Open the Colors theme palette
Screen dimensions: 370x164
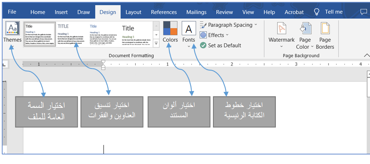(170, 29)
